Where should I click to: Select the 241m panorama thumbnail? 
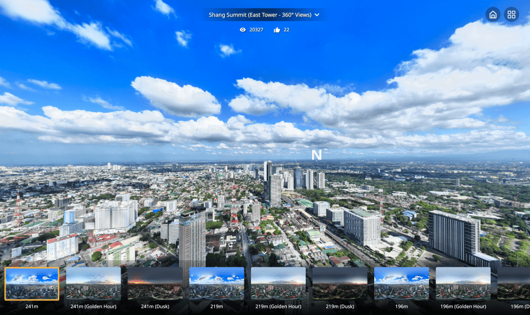click(x=32, y=283)
